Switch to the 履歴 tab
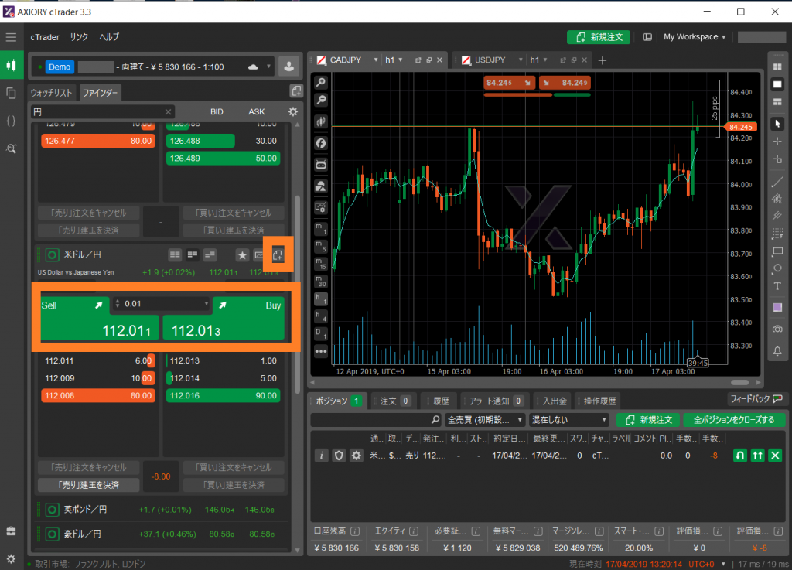 coord(440,401)
